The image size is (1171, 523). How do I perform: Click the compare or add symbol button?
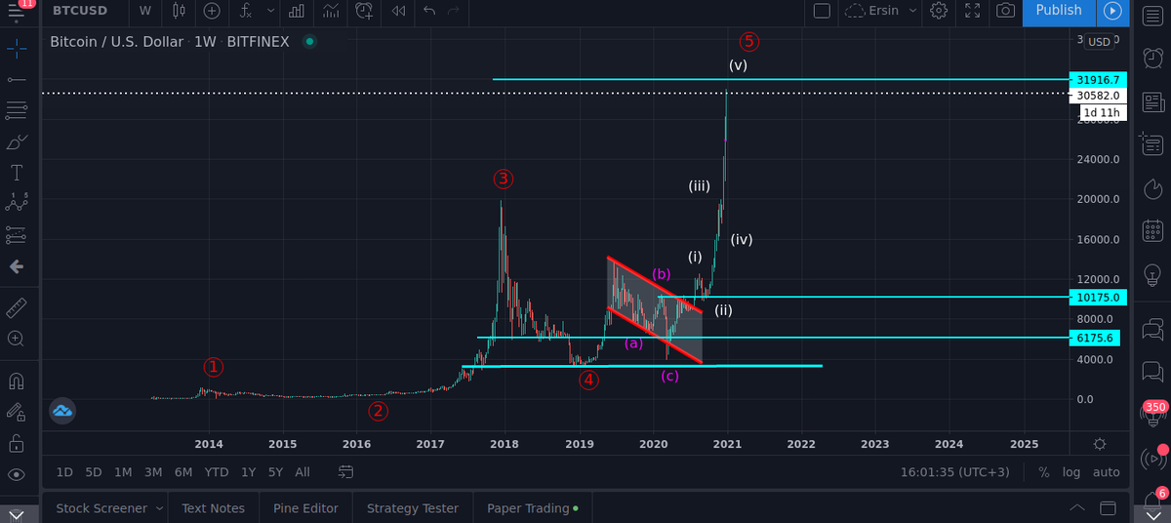coord(212,11)
